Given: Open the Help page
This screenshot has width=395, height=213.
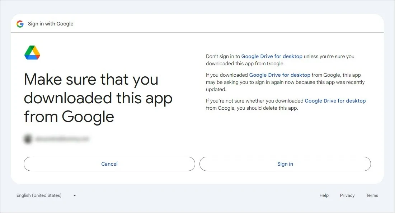Looking at the screenshot, I should tap(324, 195).
